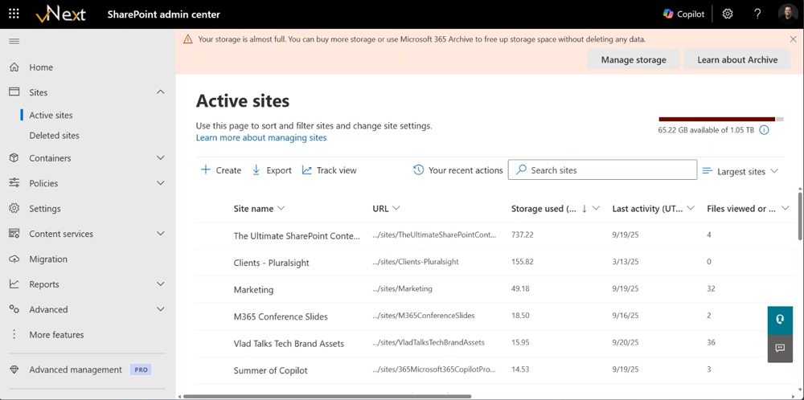Click the storage usage progress bar

(x=721, y=120)
